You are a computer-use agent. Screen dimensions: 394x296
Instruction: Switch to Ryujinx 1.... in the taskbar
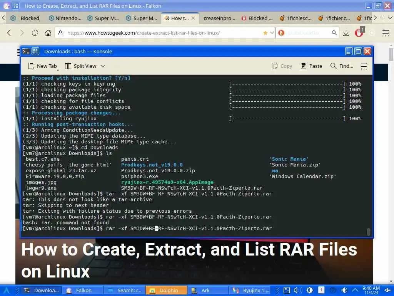click(249, 291)
